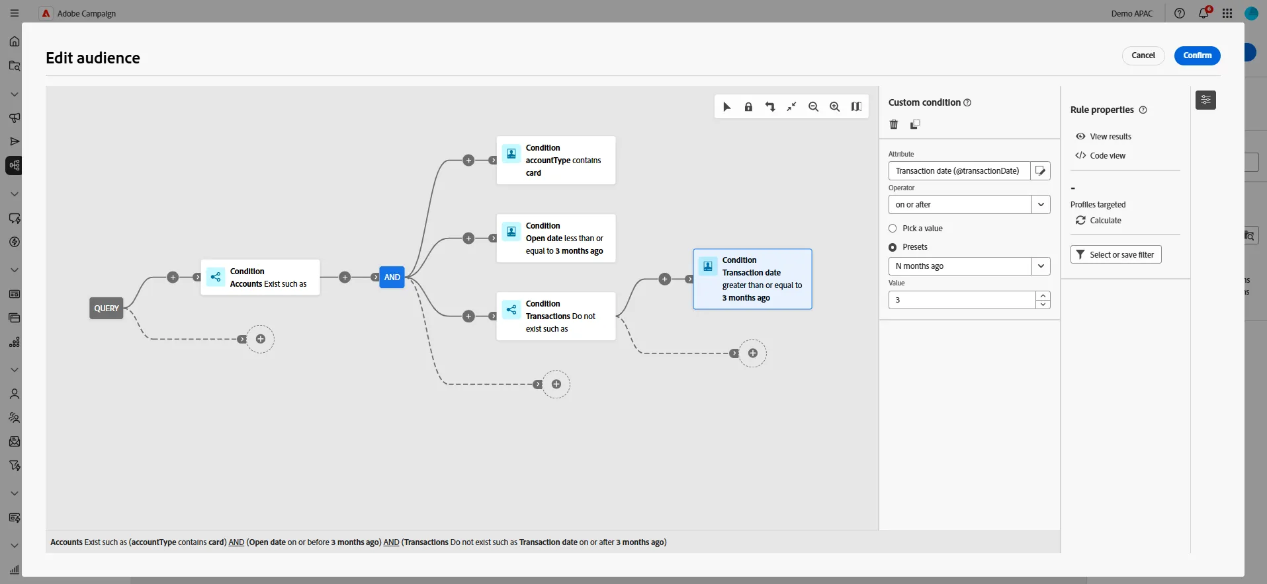Click plus between Accounts node and AND
The width and height of the screenshot is (1267, 584).
click(x=345, y=277)
